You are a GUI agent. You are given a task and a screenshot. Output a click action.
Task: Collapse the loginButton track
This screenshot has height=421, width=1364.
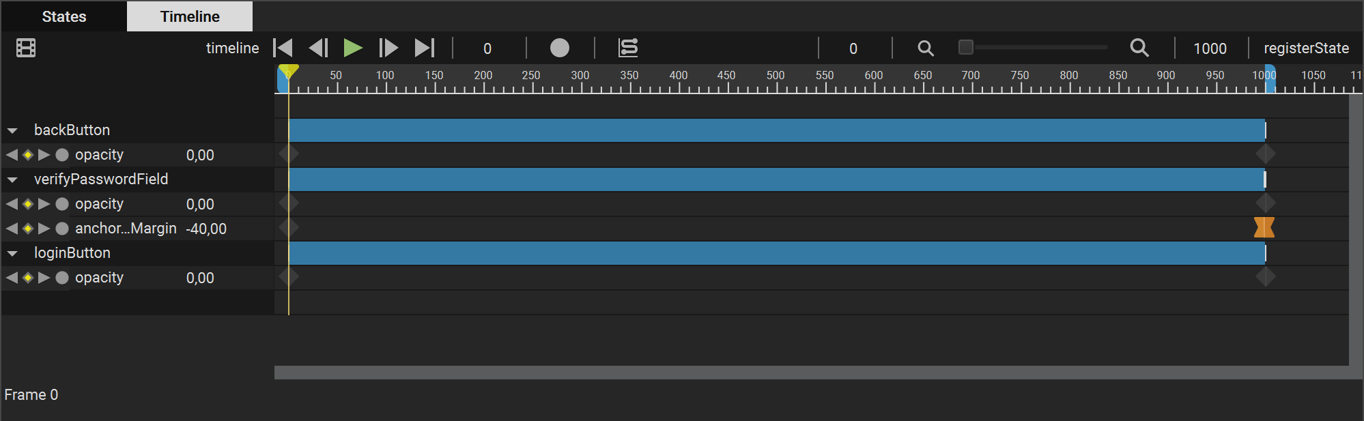(14, 252)
